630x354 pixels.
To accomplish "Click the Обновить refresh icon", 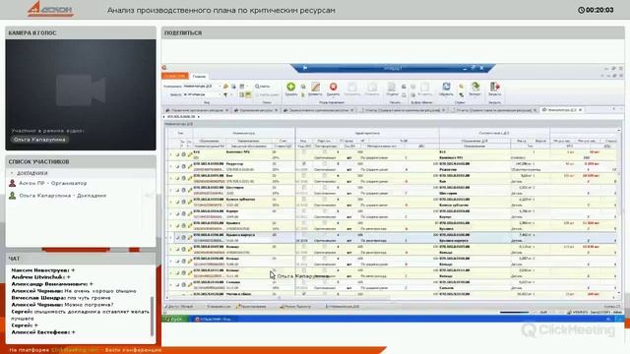I will [446, 87].
